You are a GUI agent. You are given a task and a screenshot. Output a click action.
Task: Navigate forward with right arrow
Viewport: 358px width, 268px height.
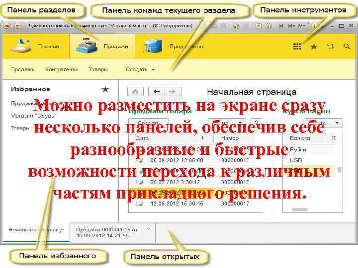click(x=173, y=92)
